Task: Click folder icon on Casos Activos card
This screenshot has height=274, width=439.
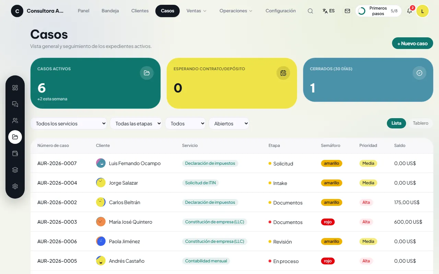Action: tap(147, 73)
